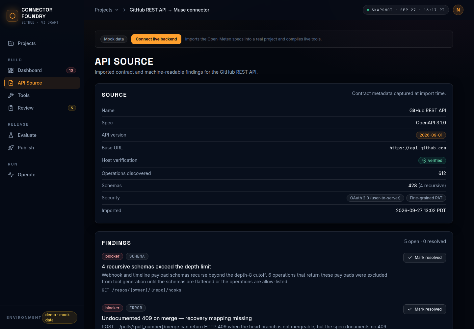The image size is (474, 329).
Task: Click the Fine-grained PAT tag
Action: click(426, 198)
